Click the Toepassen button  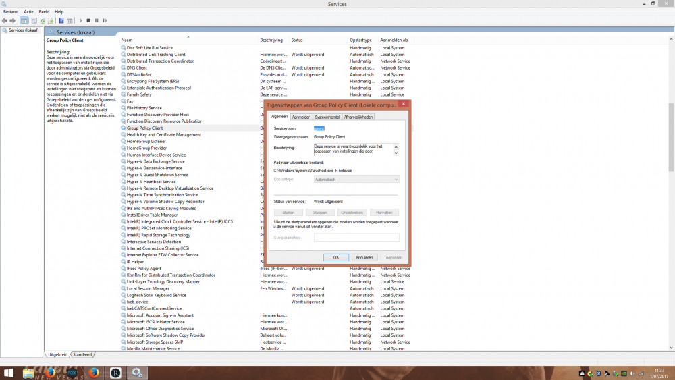[393, 257]
